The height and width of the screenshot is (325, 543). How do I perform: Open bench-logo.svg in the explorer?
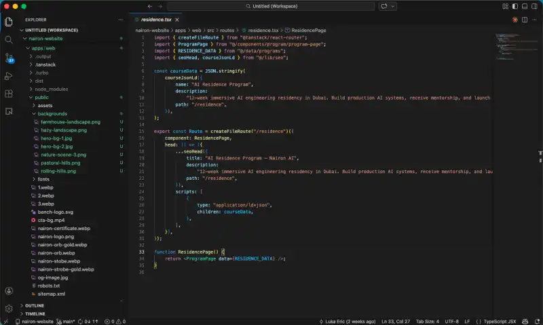point(55,212)
